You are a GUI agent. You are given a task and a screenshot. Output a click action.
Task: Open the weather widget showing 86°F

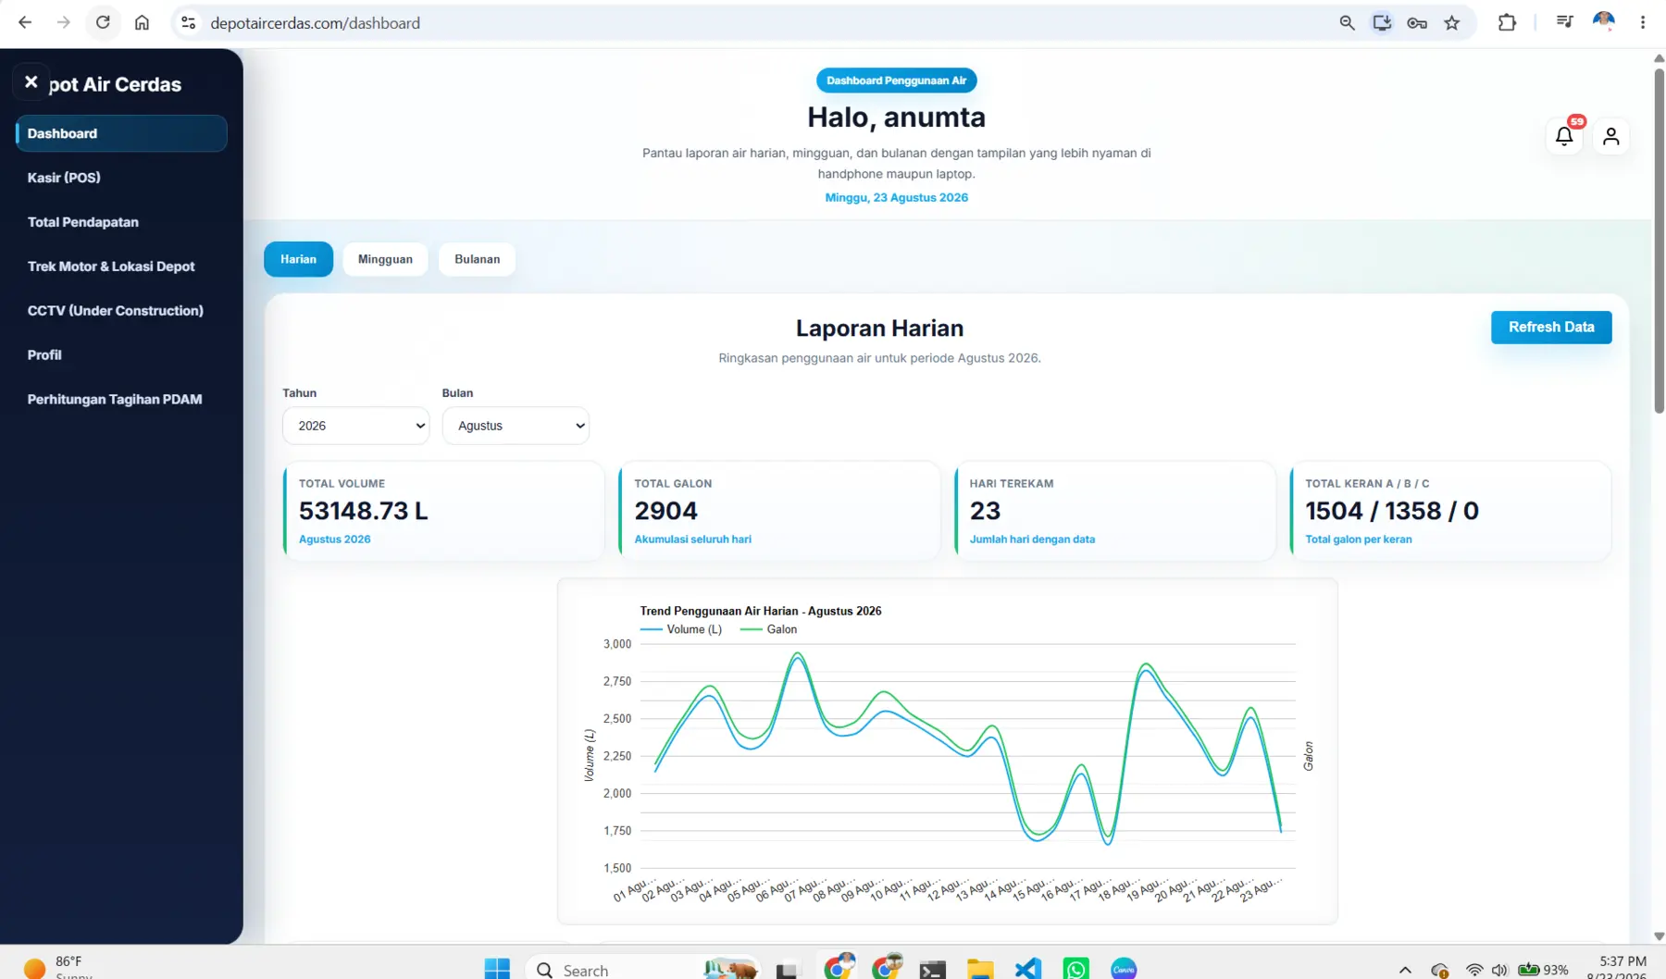tap(57, 968)
